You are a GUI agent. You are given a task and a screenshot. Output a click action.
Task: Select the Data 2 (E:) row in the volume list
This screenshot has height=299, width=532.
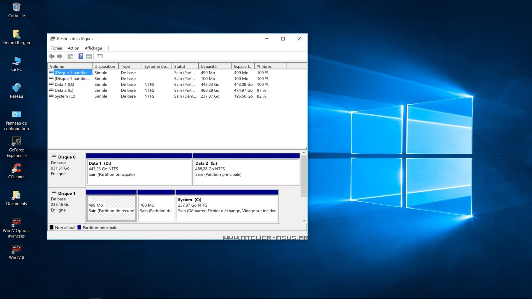point(64,90)
